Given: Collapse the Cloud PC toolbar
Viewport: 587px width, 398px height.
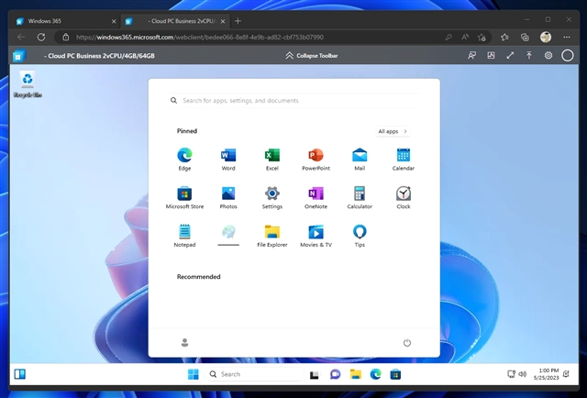Looking at the screenshot, I should tap(312, 55).
